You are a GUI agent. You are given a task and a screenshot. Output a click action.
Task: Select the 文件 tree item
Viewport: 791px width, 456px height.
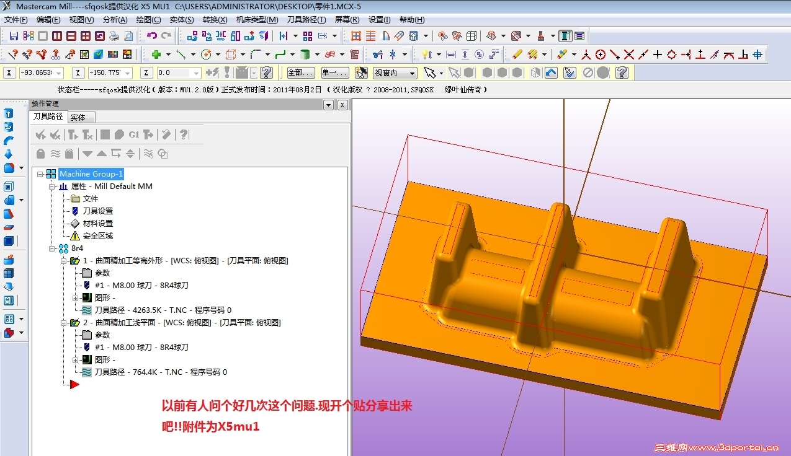91,199
